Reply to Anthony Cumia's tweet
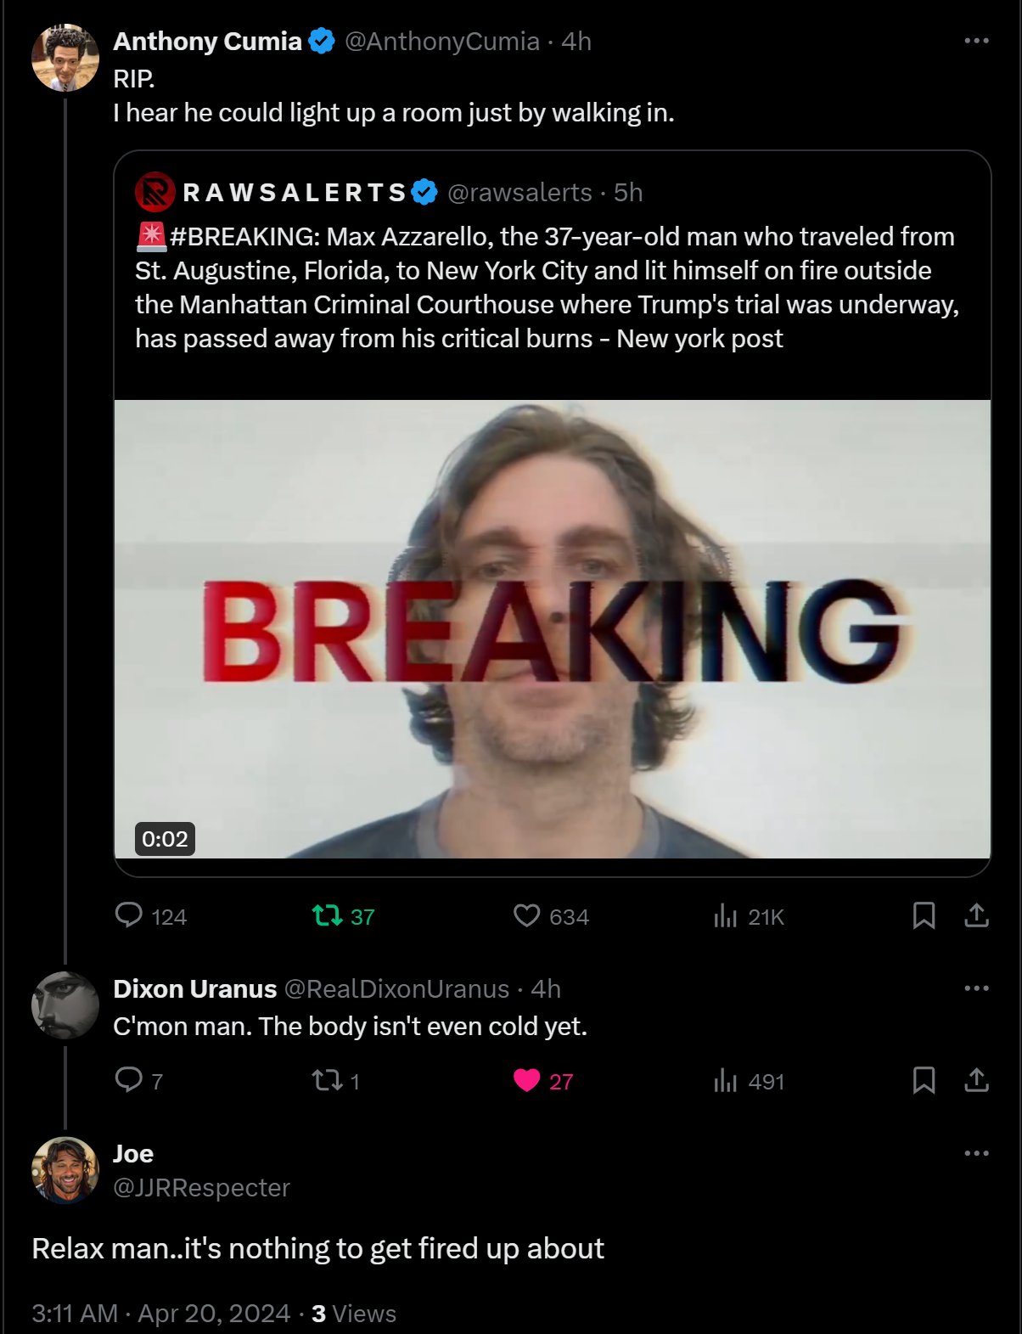 pyautogui.click(x=129, y=915)
